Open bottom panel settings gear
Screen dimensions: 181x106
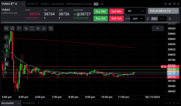click(x=170, y=103)
